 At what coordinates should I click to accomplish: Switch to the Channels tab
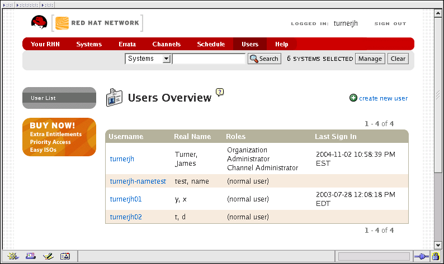(x=166, y=44)
